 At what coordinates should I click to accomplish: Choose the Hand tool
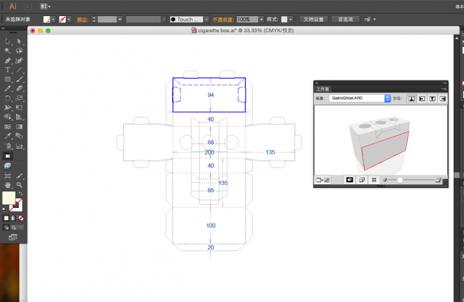[7, 184]
